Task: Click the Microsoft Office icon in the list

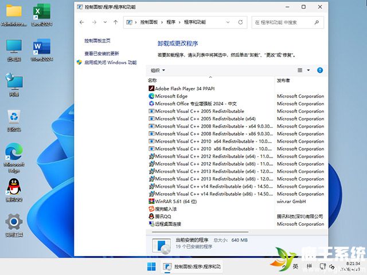Action: [151, 103]
